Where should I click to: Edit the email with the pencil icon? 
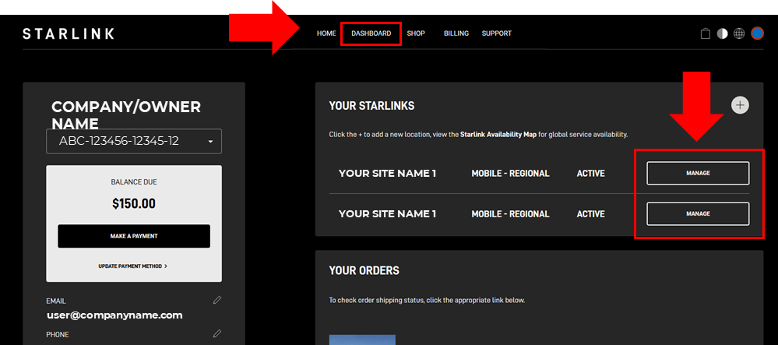point(217,300)
